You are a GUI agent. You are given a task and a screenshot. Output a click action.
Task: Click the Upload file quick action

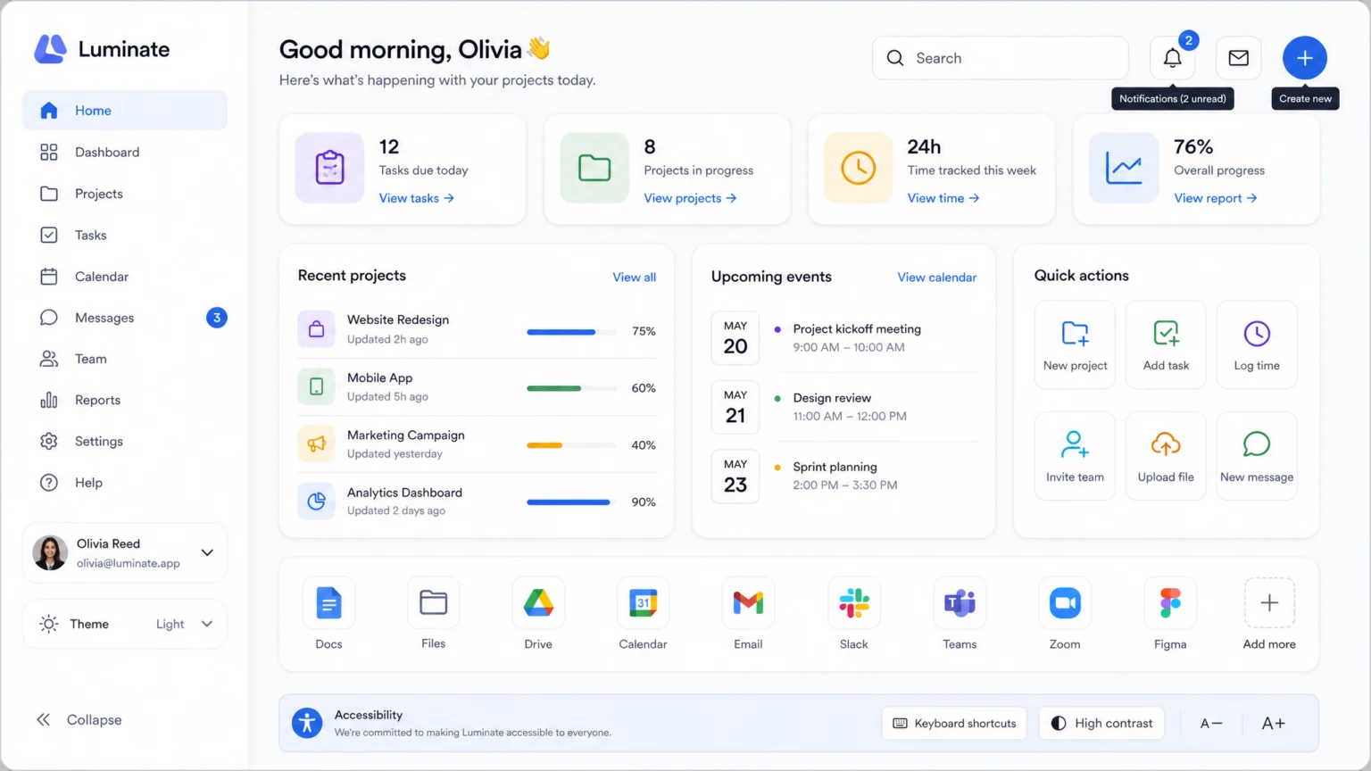(1166, 456)
